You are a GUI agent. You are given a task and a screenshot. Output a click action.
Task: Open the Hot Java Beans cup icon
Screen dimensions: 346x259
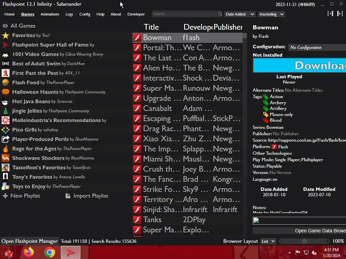(x=5, y=101)
